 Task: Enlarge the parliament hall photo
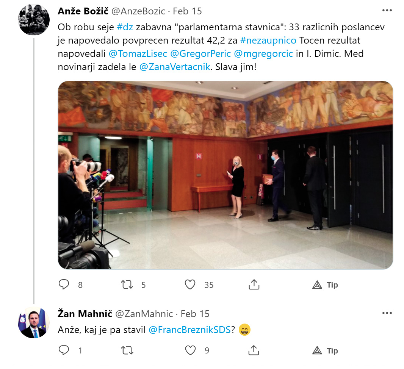tap(225, 175)
